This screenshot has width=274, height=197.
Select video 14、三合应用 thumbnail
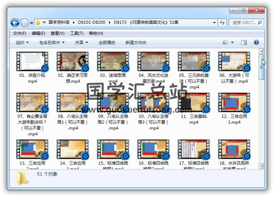(73, 149)
